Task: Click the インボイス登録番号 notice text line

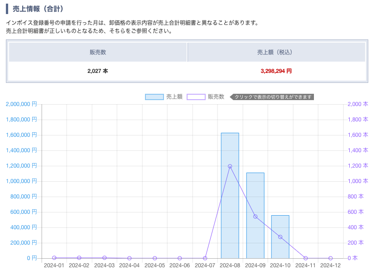Action: click(133, 23)
